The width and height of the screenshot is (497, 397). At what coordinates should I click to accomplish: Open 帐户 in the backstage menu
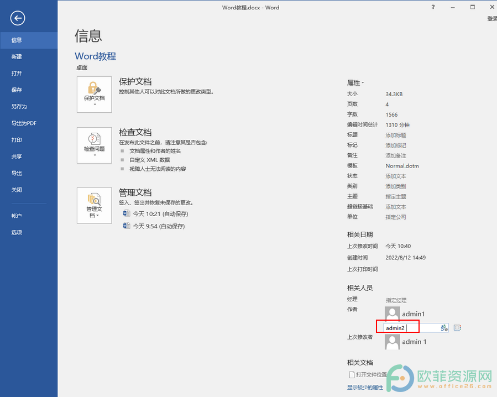coord(29,216)
